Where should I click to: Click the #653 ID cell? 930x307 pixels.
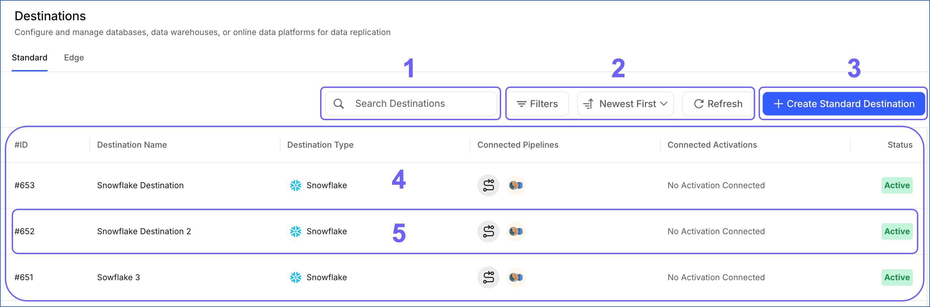coord(24,185)
